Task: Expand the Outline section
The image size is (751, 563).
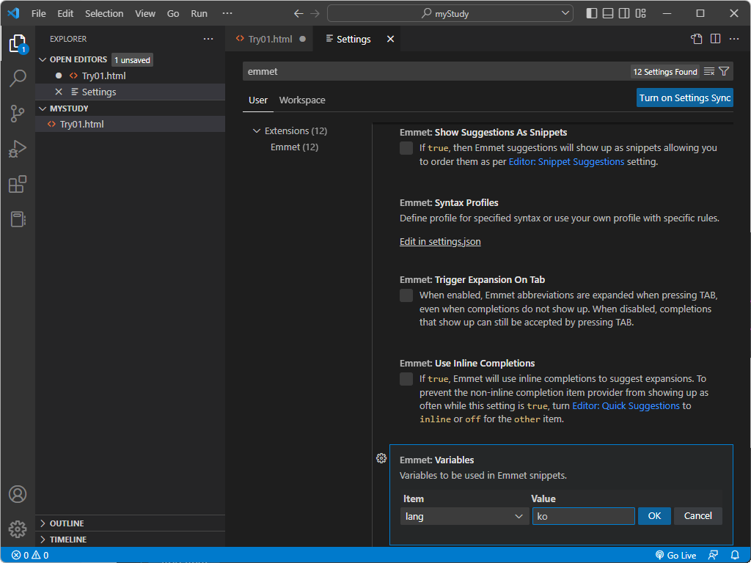Action: pyautogui.click(x=43, y=523)
